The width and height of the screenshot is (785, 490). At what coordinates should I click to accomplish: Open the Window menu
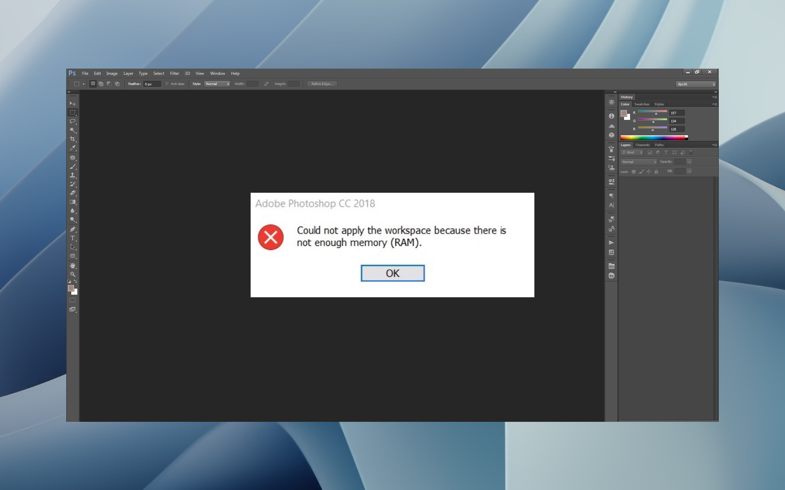tap(218, 73)
